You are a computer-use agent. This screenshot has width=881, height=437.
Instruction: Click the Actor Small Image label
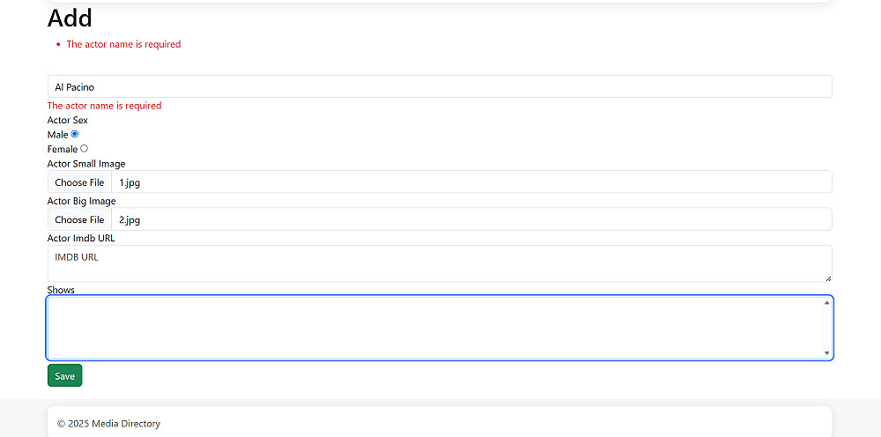pos(86,164)
